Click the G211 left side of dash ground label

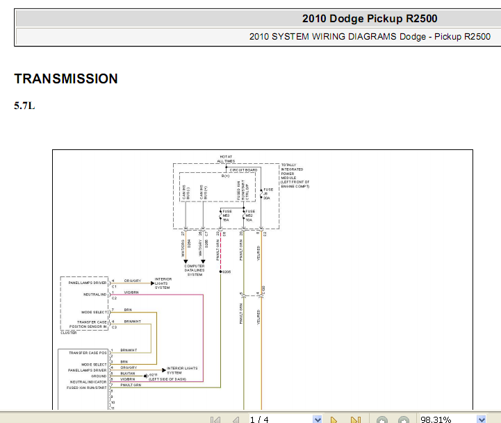tap(167, 377)
